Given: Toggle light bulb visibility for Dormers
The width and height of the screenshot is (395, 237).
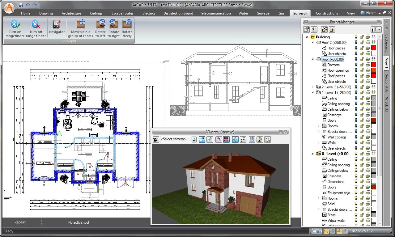Looking at the screenshot, I should click(x=356, y=65).
